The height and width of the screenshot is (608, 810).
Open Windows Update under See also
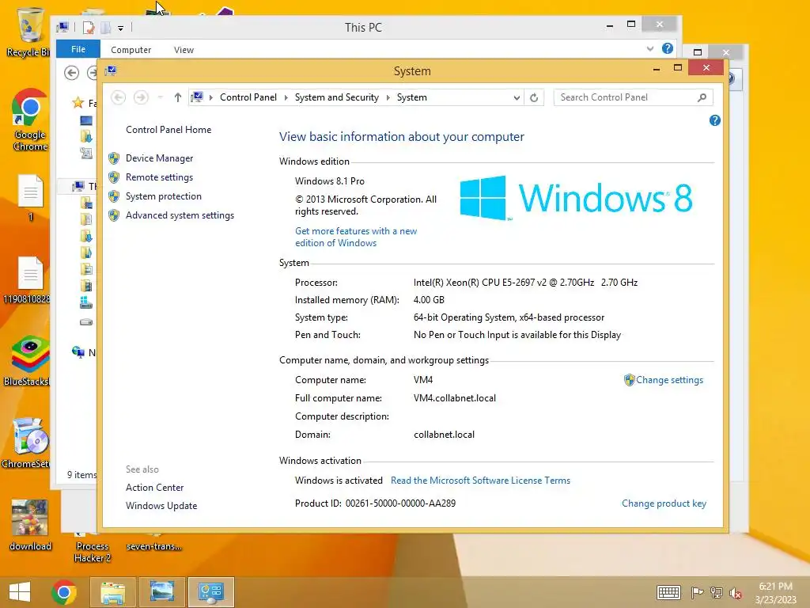point(161,506)
